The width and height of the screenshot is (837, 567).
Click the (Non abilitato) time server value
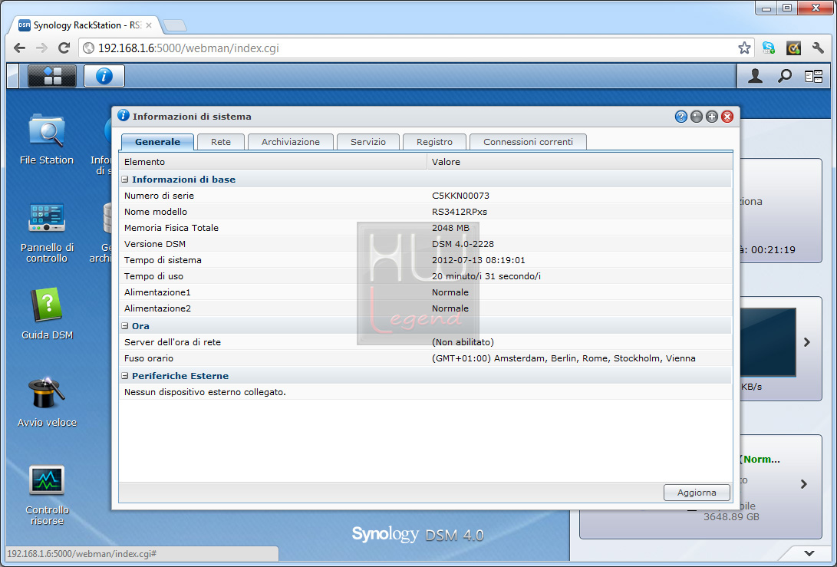(x=463, y=342)
